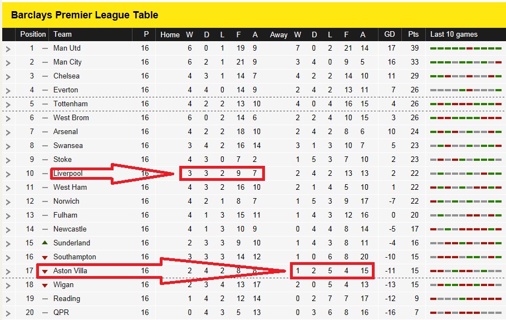Click the no-change dash icon beside Chelsea
Viewport: 506px width, 320px height.
[x=45, y=76]
